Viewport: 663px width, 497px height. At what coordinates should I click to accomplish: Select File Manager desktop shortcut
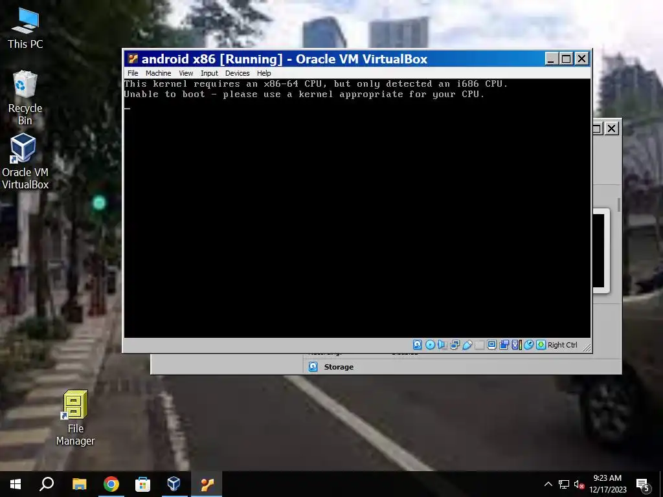tap(76, 418)
